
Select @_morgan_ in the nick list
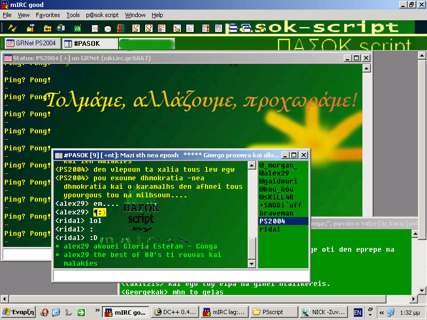pyautogui.click(x=283, y=165)
